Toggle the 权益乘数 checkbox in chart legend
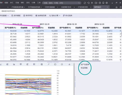Viewport: 122px width, 95px height. coord(79,68)
